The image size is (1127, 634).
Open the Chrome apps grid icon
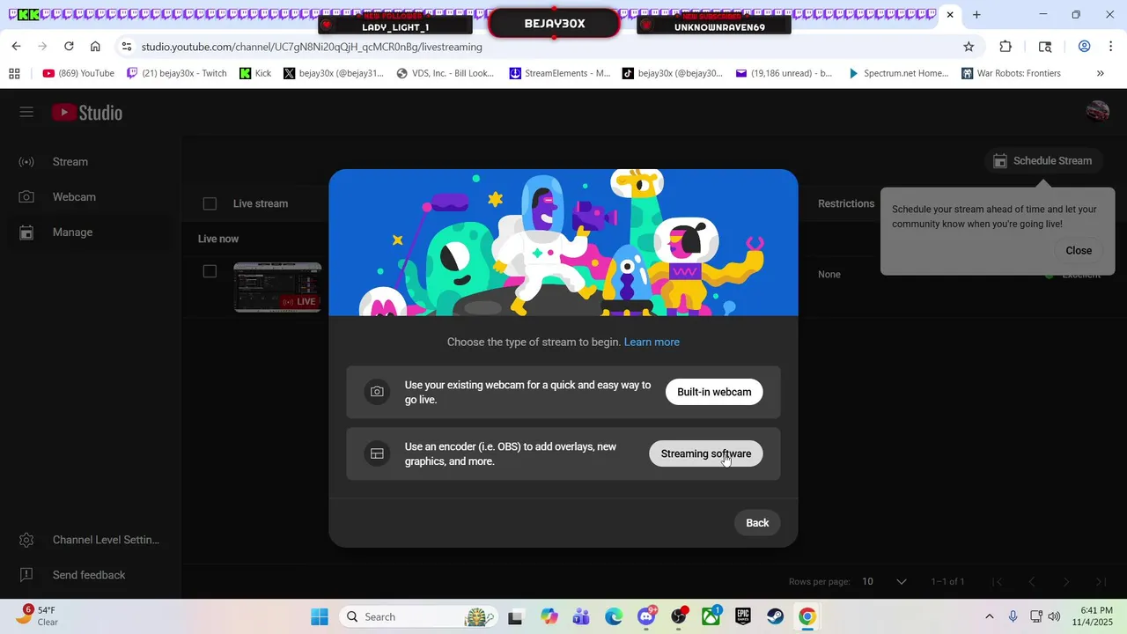[x=14, y=73]
